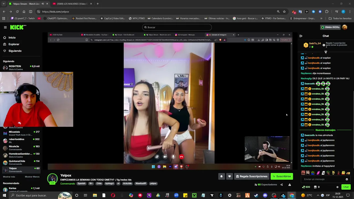The width and height of the screenshot is (354, 199).
Task: Click the notification bell icon for Yelpox
Action: point(221,176)
